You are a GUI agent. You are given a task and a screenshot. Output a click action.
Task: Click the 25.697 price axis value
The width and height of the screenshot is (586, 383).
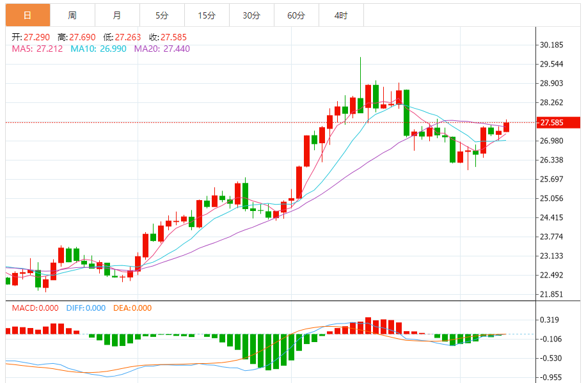[551, 179]
